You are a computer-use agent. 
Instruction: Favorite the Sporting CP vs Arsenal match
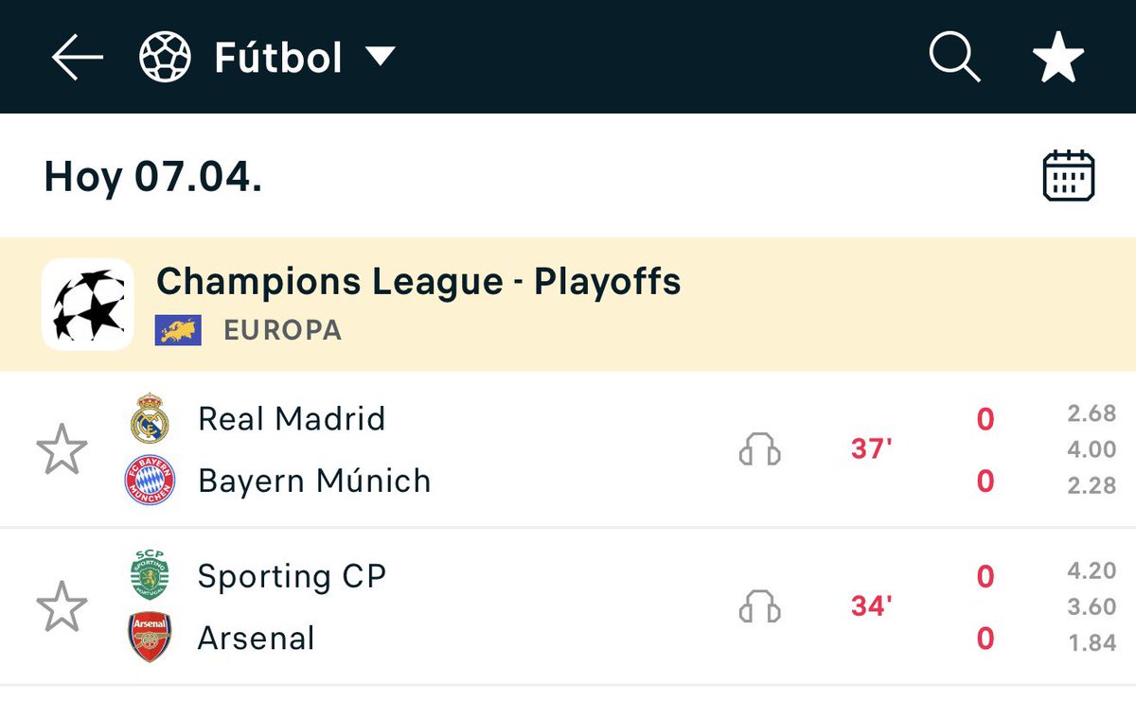(62, 606)
